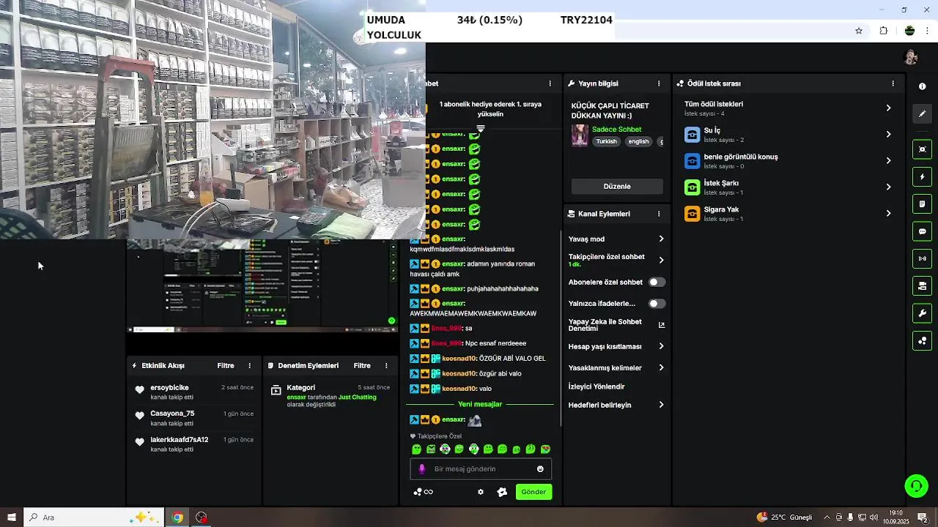Open the Sigara Yak reward requests

(x=789, y=214)
